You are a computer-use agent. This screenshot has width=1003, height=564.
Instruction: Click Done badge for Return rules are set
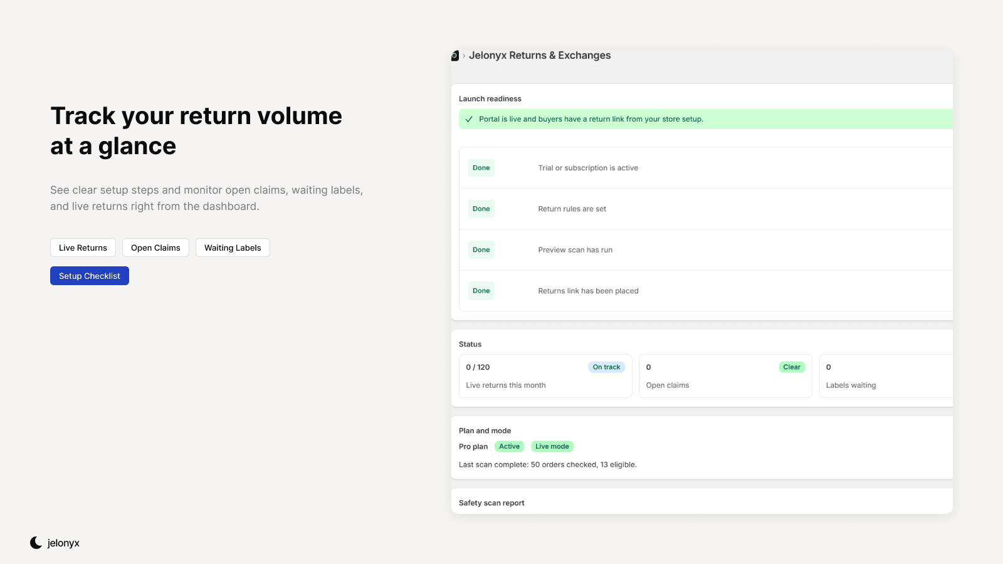(481, 209)
